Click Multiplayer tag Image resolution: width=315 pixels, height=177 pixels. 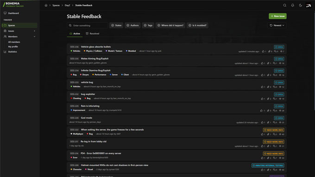[x=77, y=134]
